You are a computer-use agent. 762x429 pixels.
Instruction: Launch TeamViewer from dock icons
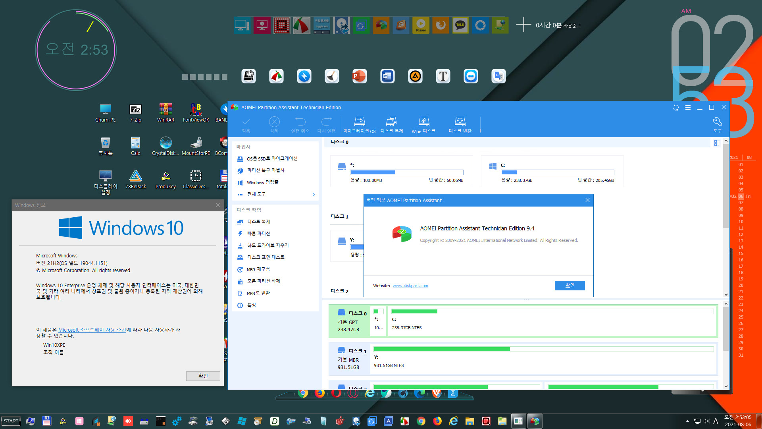(471, 76)
